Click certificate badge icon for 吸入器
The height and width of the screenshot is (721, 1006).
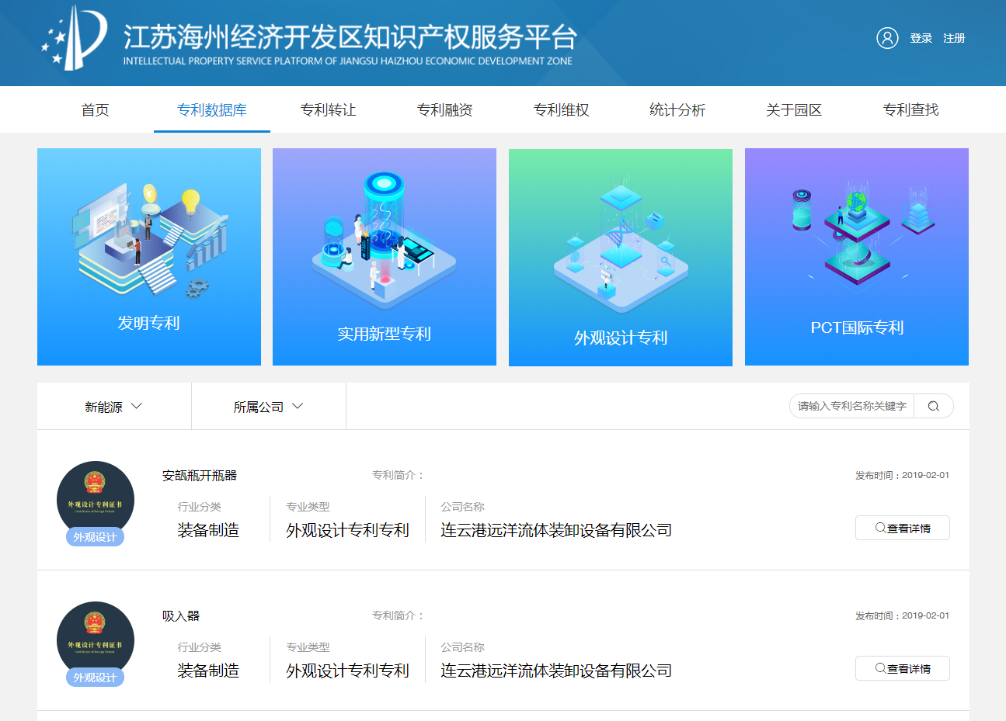(x=95, y=641)
